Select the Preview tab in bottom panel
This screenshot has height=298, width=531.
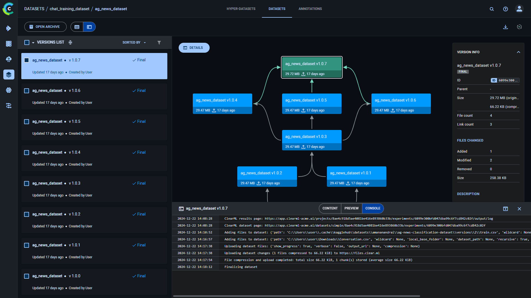[x=351, y=208]
